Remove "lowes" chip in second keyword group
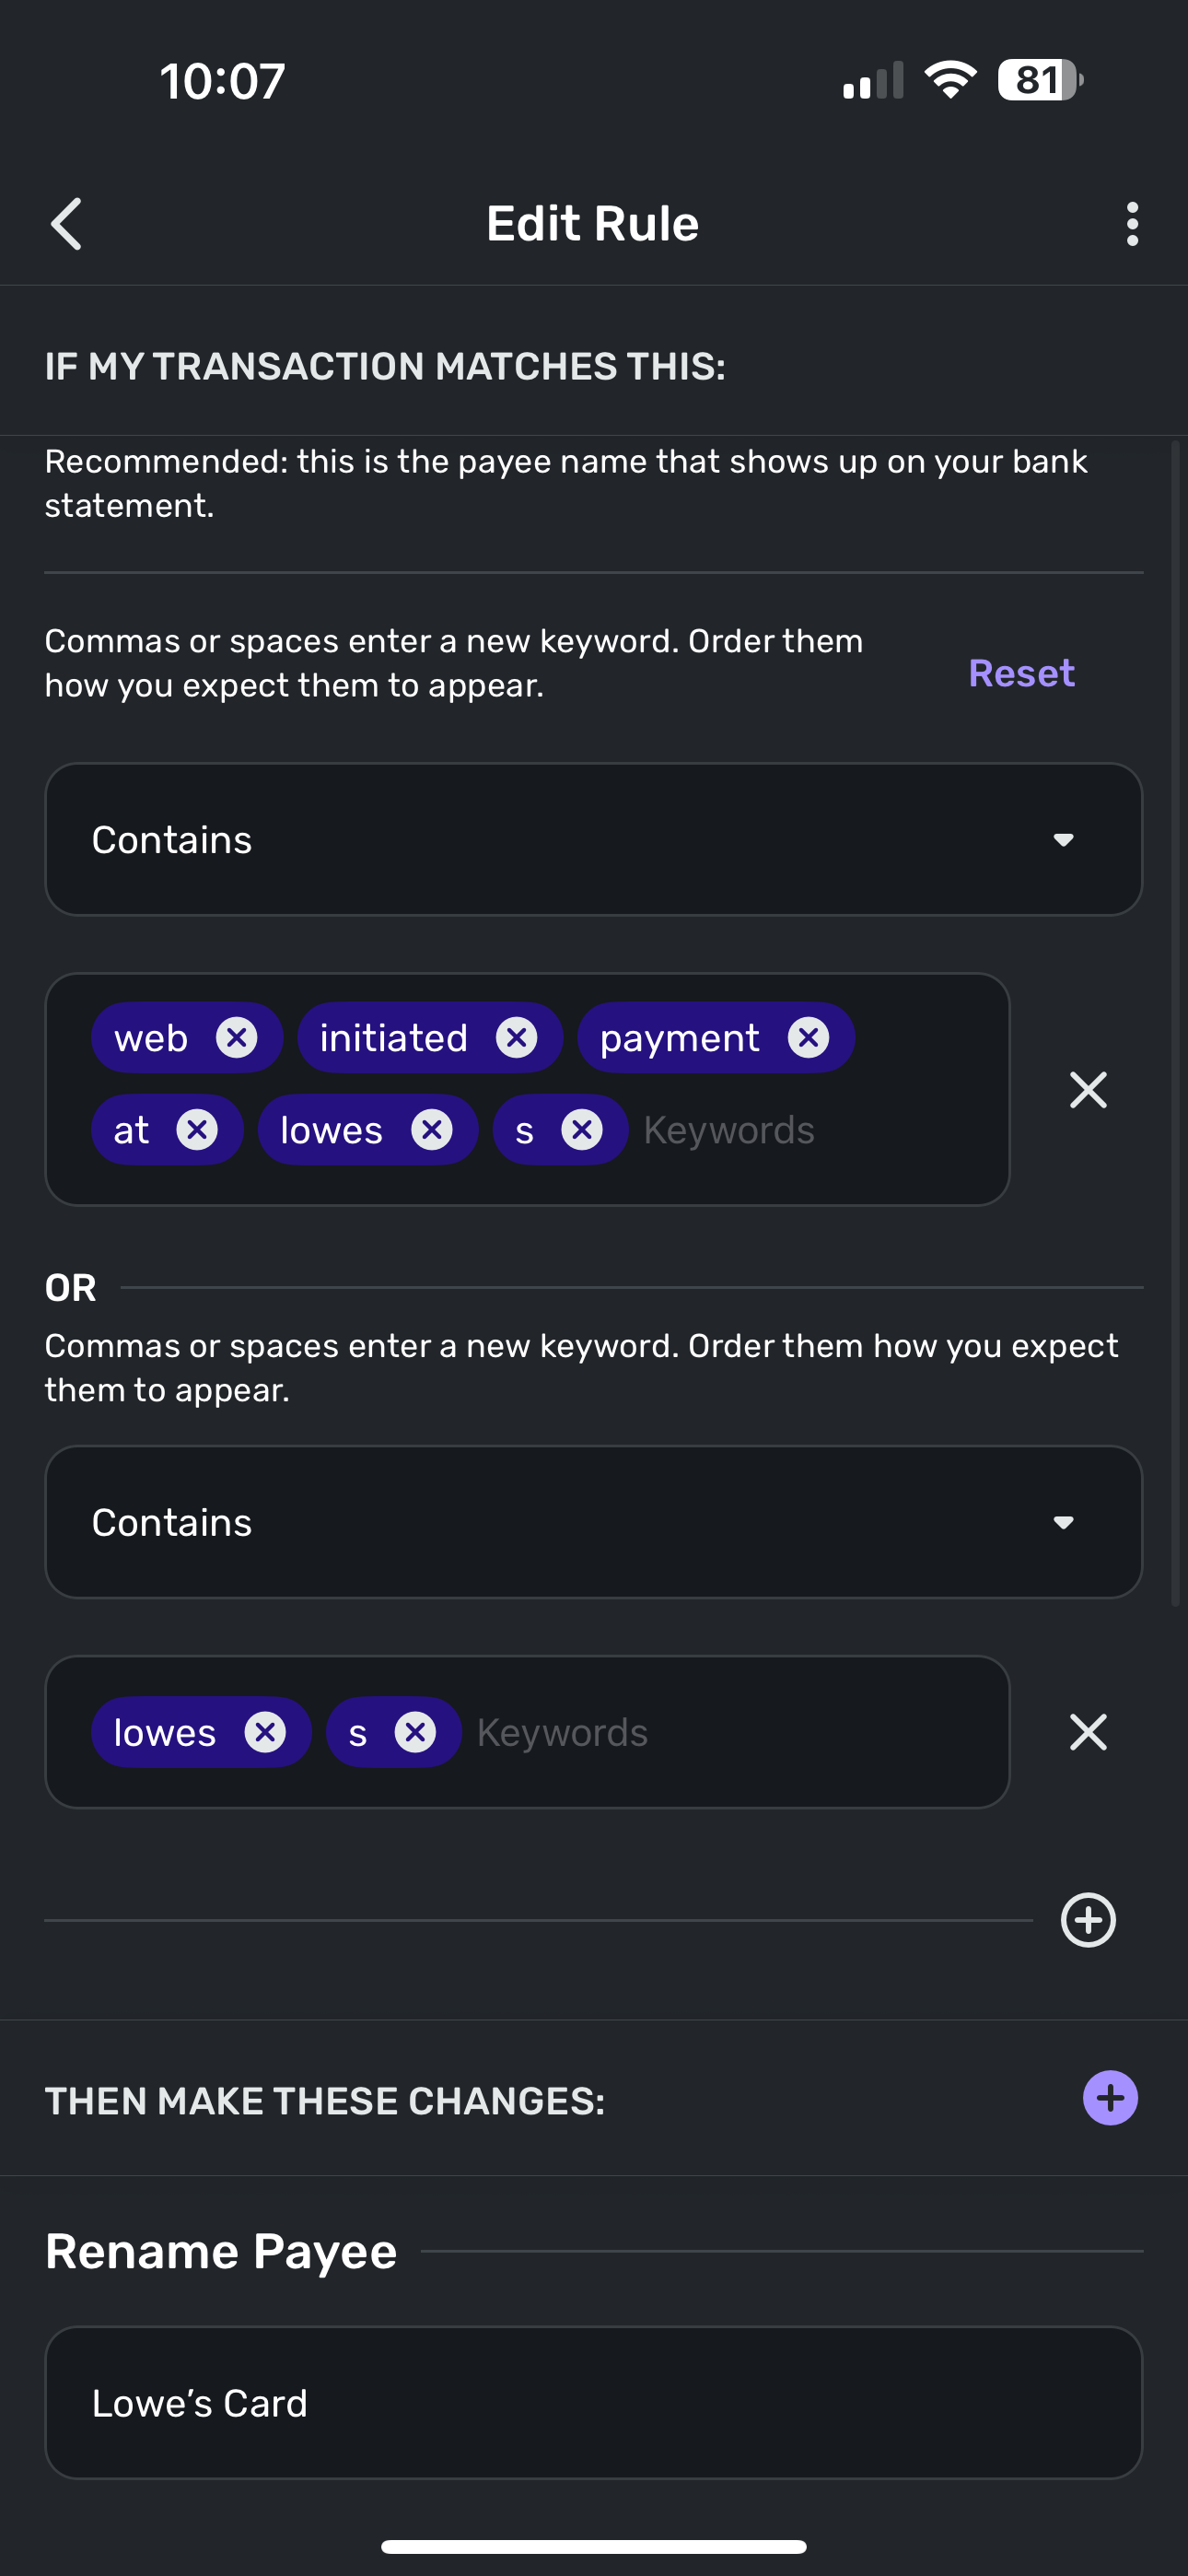 pyautogui.click(x=265, y=1732)
